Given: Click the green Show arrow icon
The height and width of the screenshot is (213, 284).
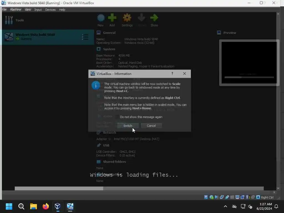Looking at the screenshot, I should [x=154, y=18].
